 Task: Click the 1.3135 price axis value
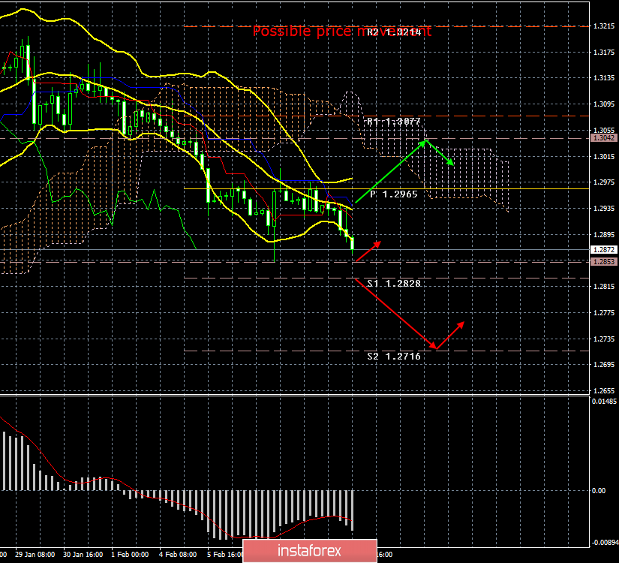(604, 78)
